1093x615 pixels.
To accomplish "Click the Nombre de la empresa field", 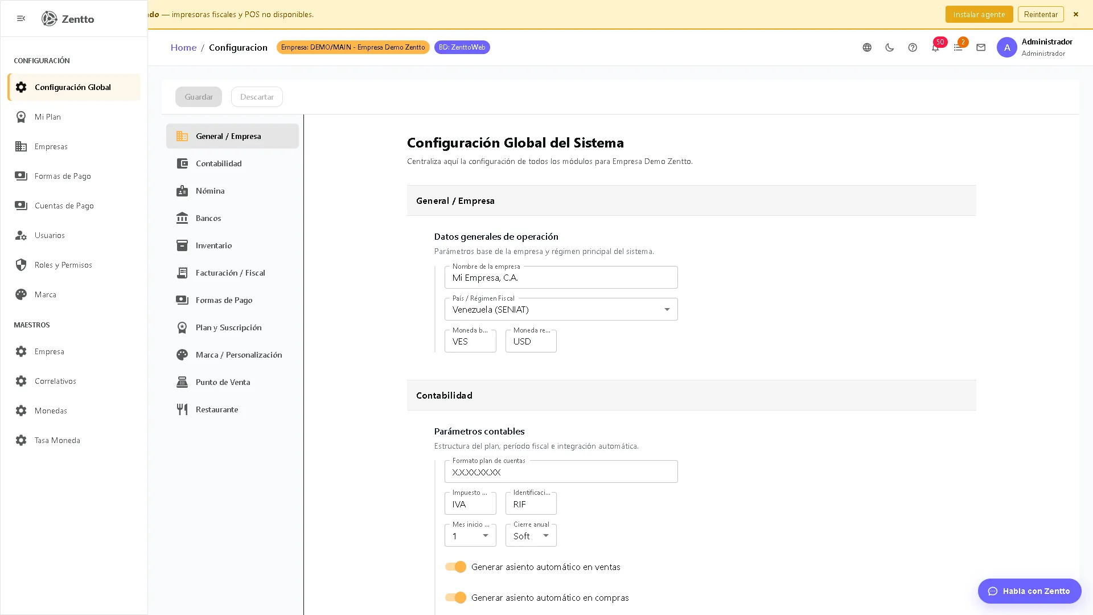I will coord(561,277).
